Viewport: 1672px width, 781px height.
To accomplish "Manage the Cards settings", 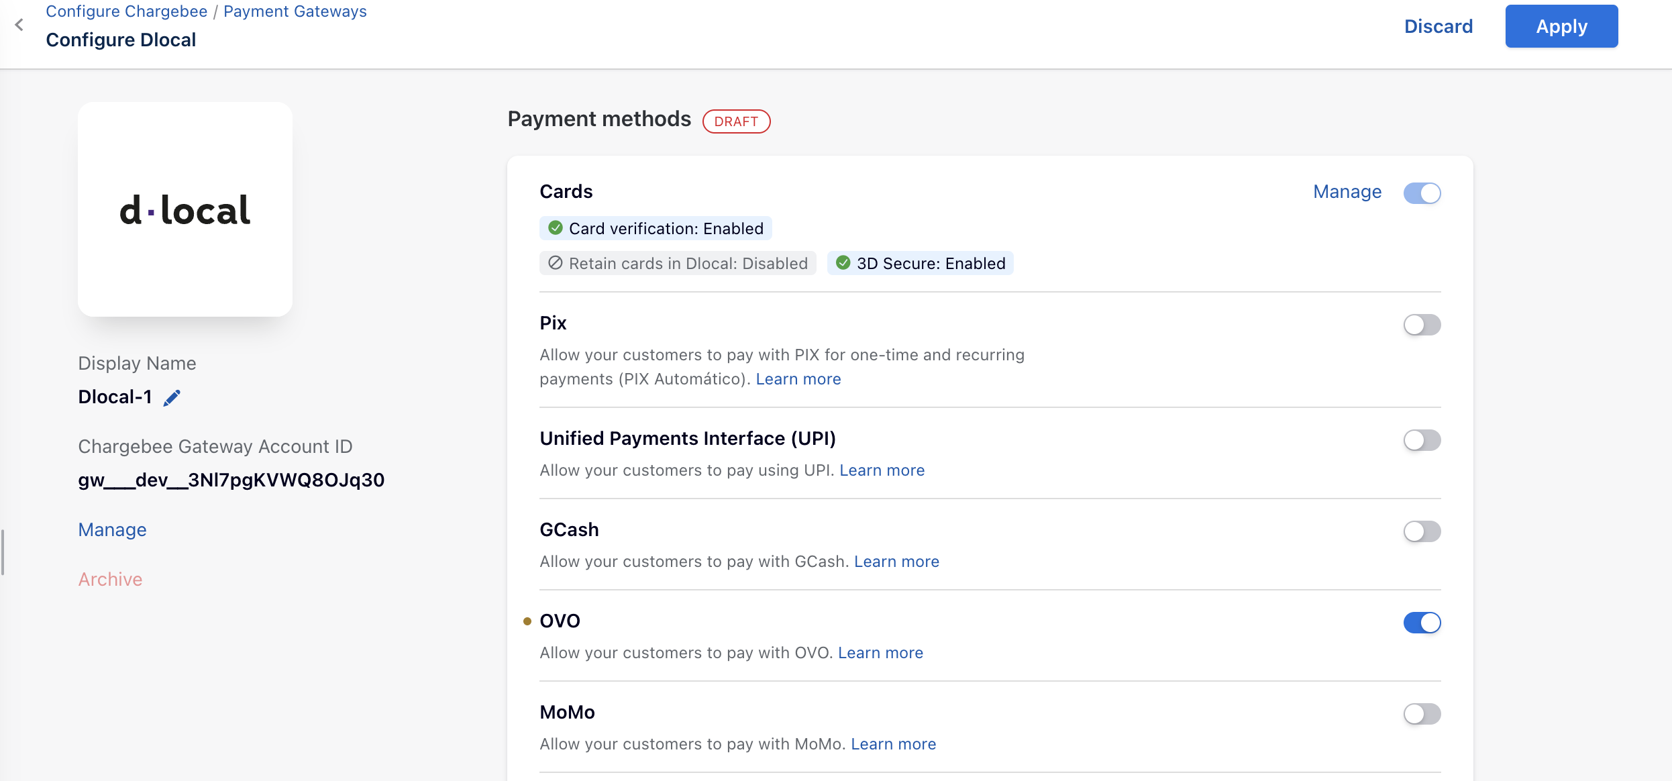I will (1347, 192).
